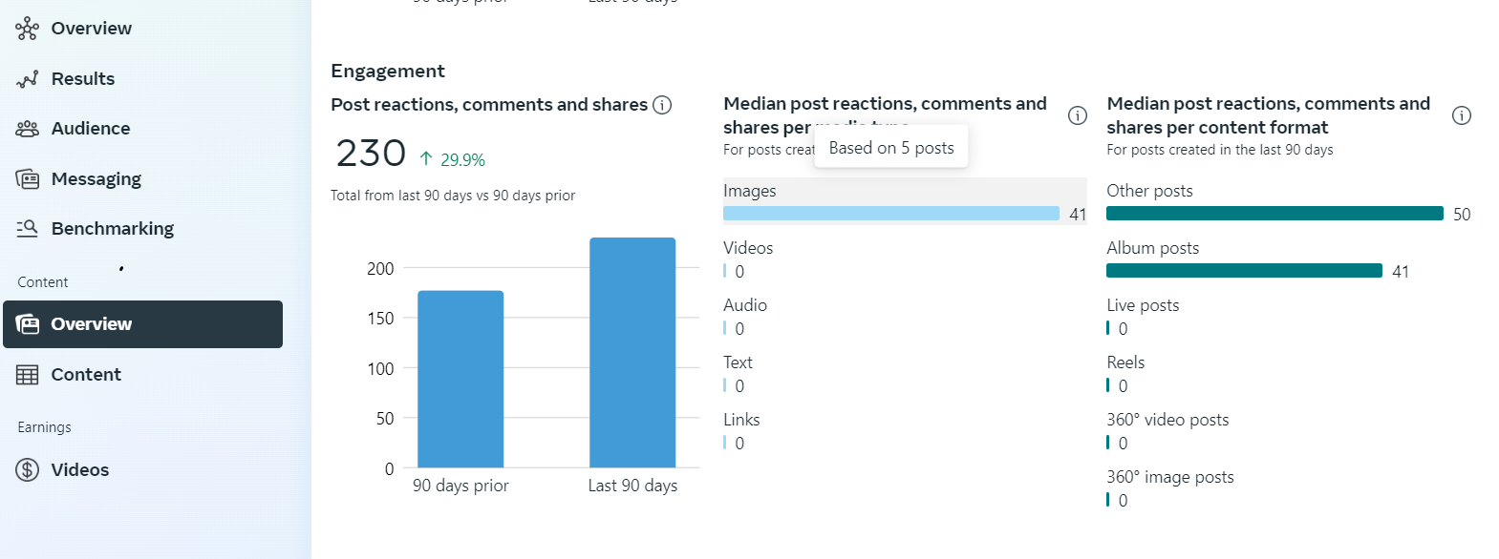1499x559 pixels.
Task: Click the Images median bar
Action: click(x=890, y=214)
